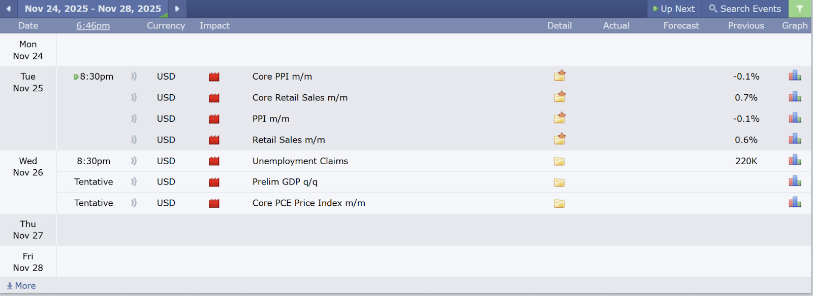The height and width of the screenshot is (296, 813).
Task: Select the Core PCE Price Index m/m event
Action: [308, 203]
